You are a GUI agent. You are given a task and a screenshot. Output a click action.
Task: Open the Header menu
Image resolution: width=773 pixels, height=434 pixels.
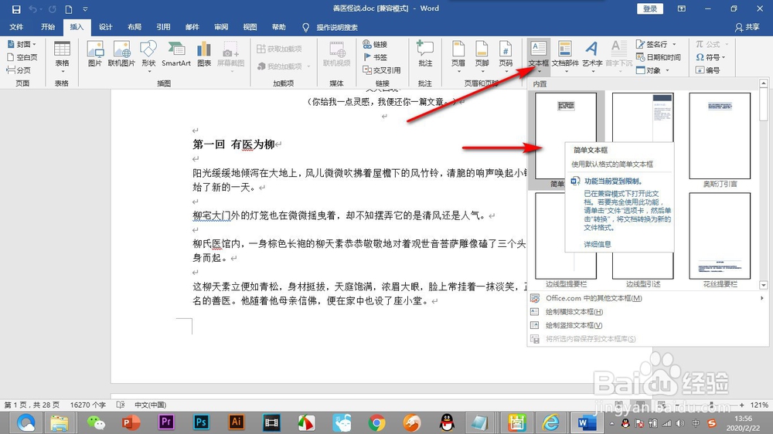458,56
